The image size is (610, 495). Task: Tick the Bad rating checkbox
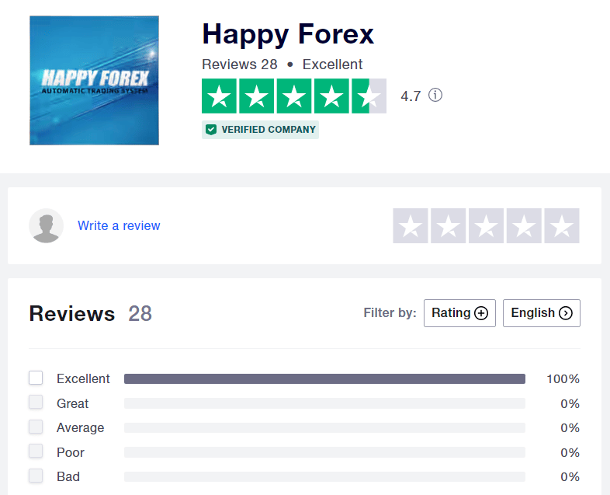point(36,476)
